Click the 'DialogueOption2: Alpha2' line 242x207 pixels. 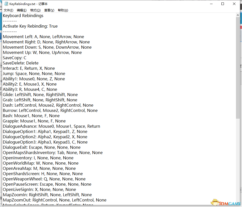(45, 137)
